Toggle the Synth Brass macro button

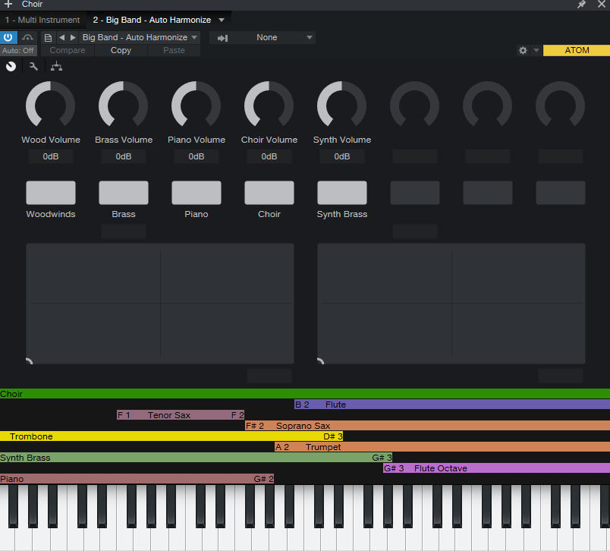(342, 193)
